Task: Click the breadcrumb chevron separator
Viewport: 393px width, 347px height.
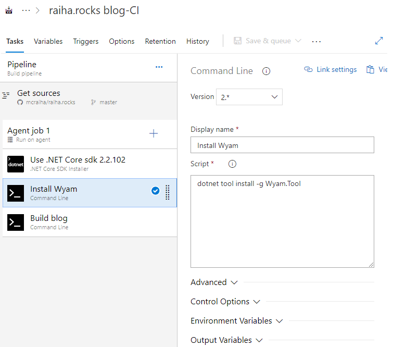Action: 37,10
